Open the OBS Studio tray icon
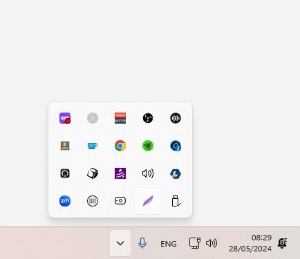 click(x=148, y=118)
